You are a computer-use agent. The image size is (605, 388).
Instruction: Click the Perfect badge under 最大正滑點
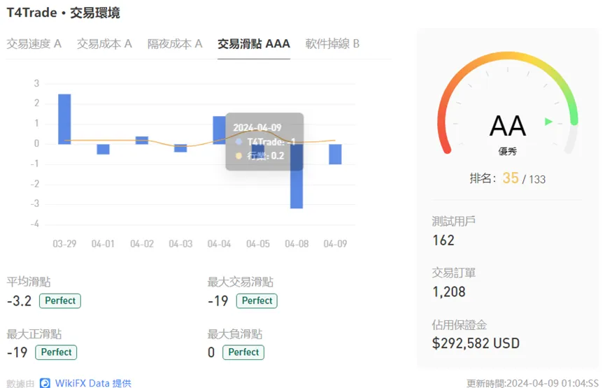tap(56, 352)
